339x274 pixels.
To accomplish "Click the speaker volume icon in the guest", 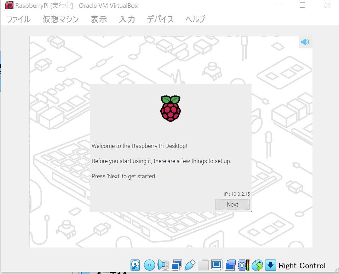I will tap(305, 42).
